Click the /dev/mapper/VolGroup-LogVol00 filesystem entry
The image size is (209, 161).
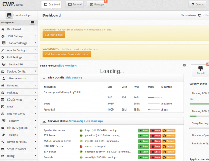point(62,92)
